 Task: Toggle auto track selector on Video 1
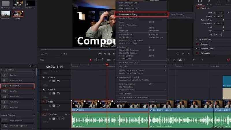(54, 105)
